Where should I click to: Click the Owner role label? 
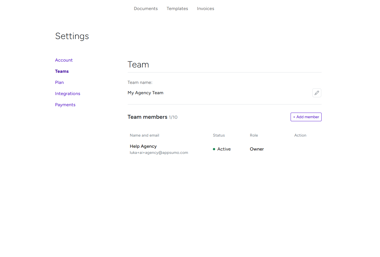(x=256, y=149)
